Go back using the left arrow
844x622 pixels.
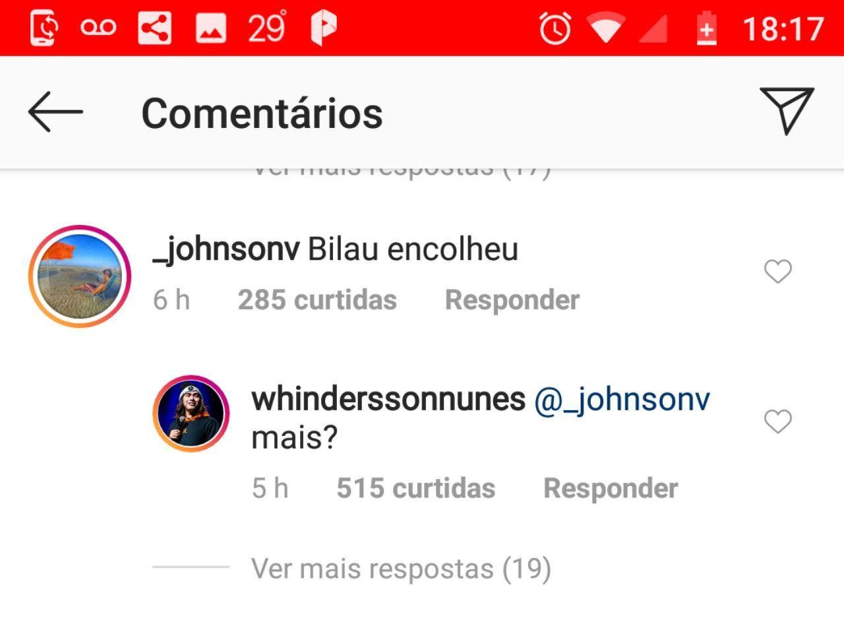pyautogui.click(x=55, y=112)
